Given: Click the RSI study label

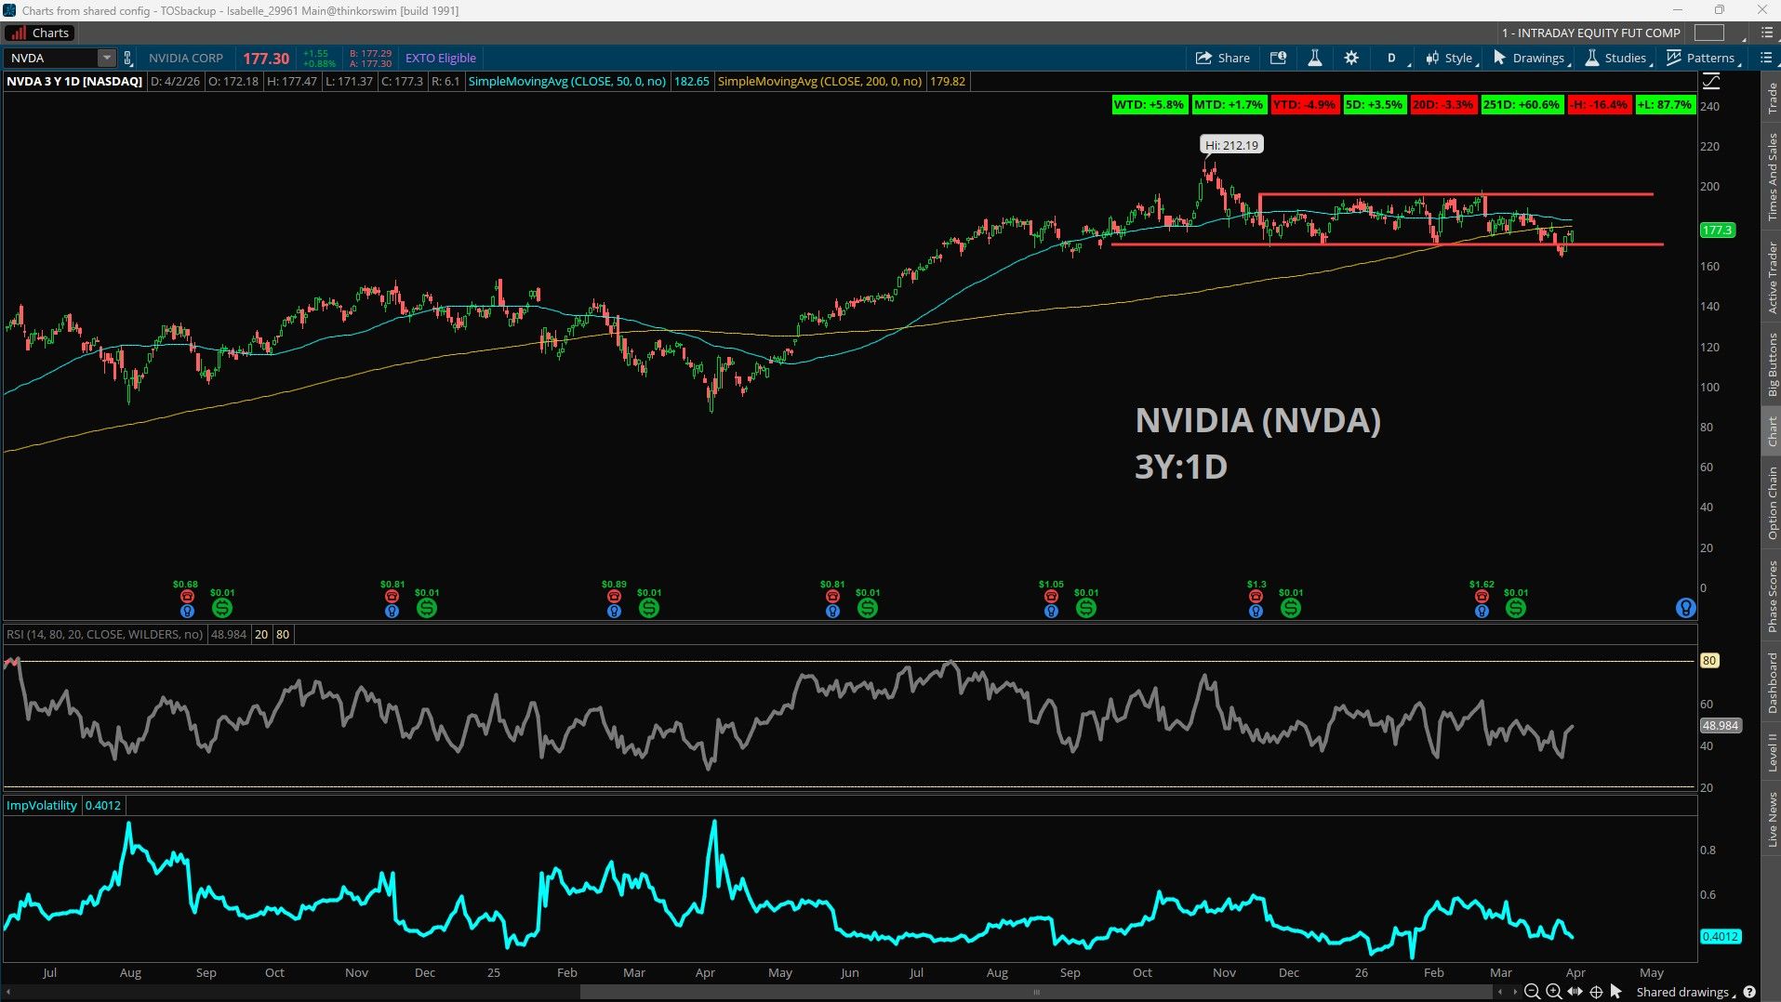Looking at the screenshot, I should (x=104, y=634).
